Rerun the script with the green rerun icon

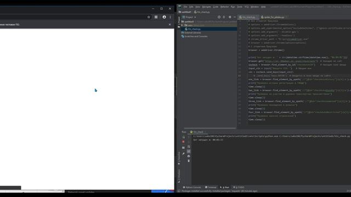[183, 137]
